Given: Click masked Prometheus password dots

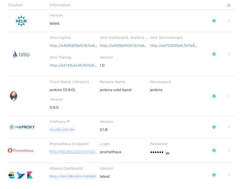Looking at the screenshot, I should click(157, 152).
